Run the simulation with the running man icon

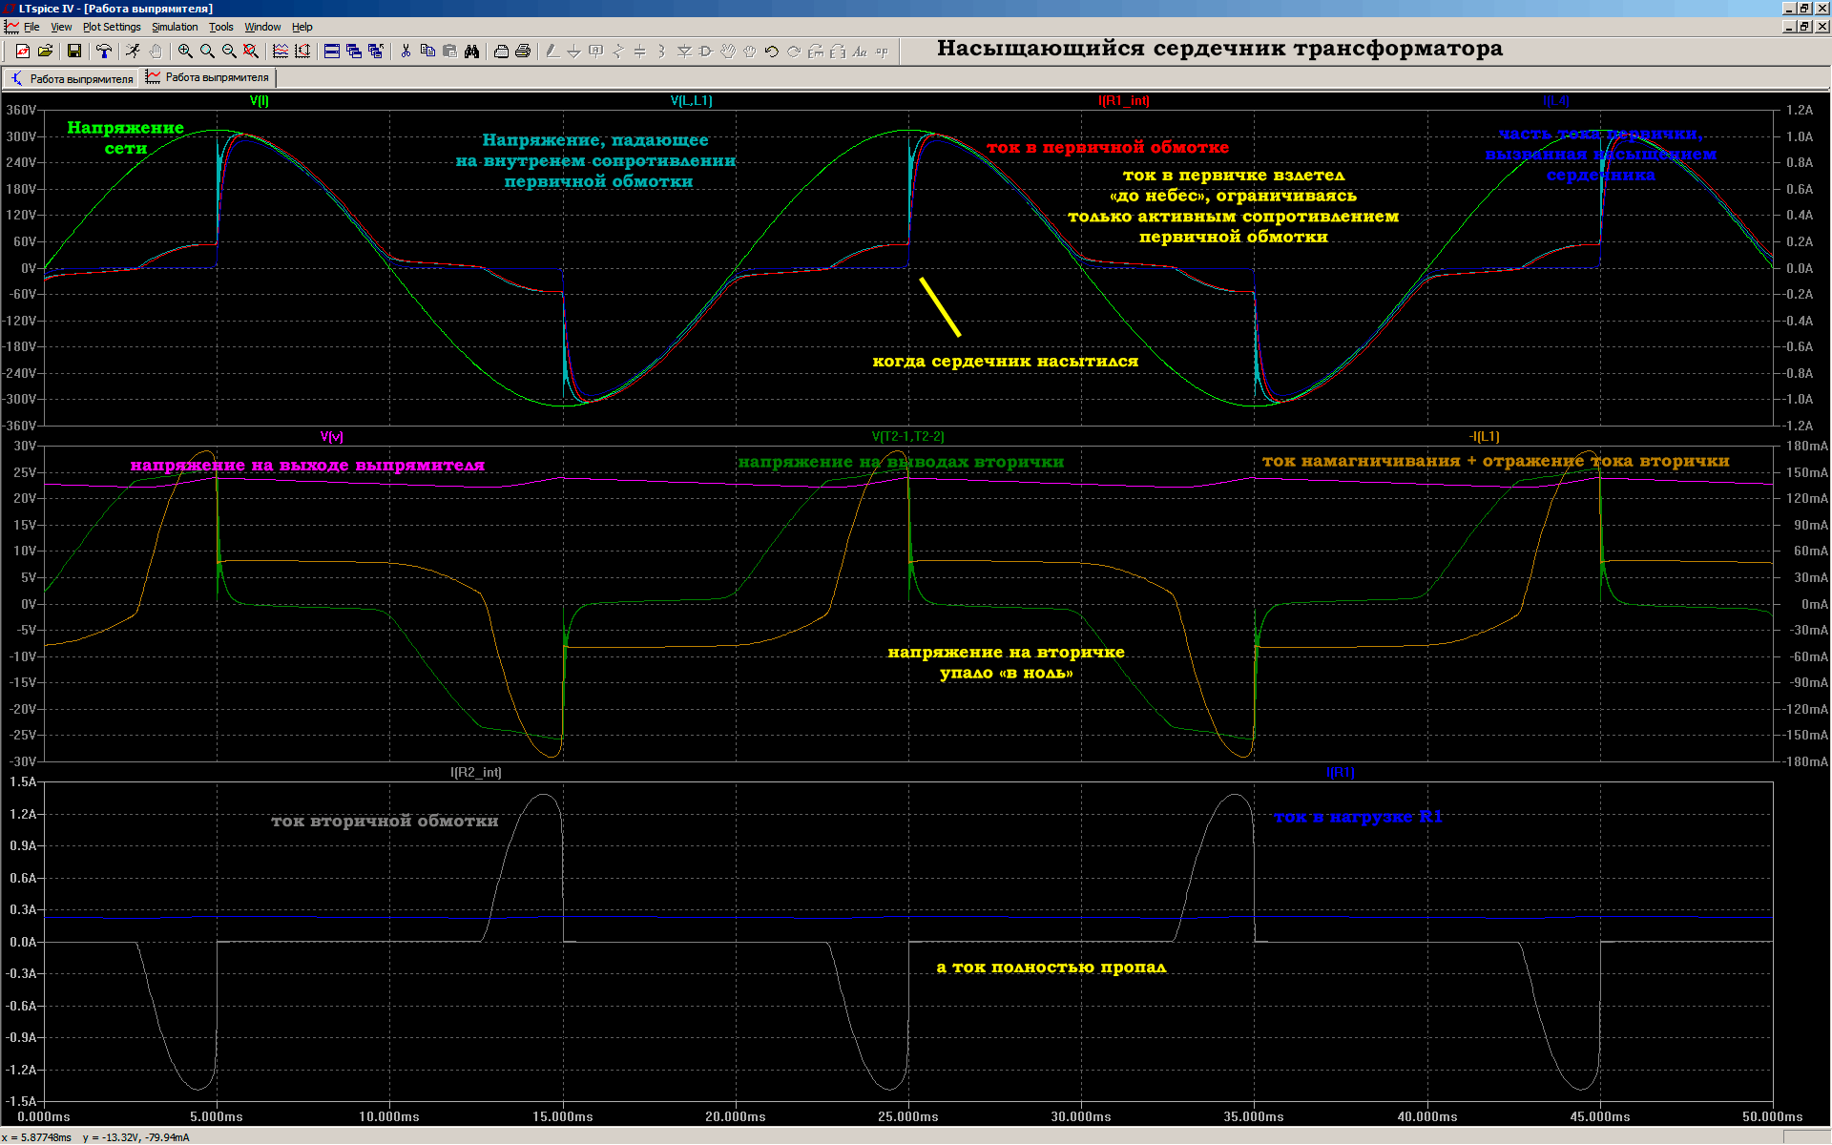click(133, 52)
